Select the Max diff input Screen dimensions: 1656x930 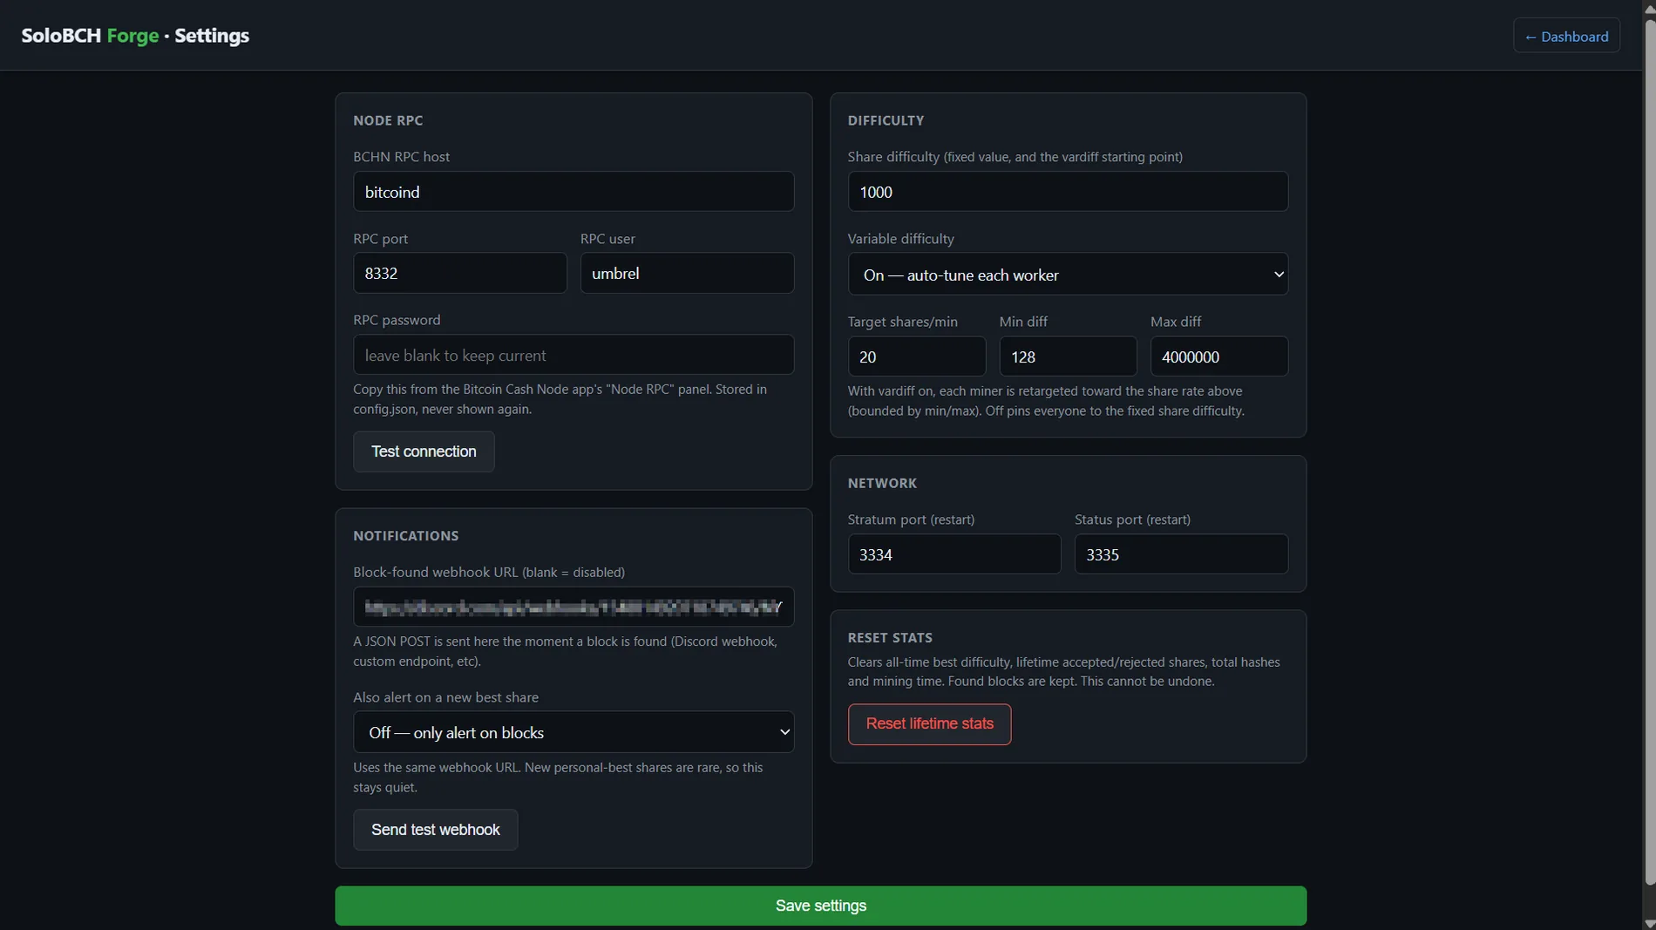click(x=1218, y=356)
